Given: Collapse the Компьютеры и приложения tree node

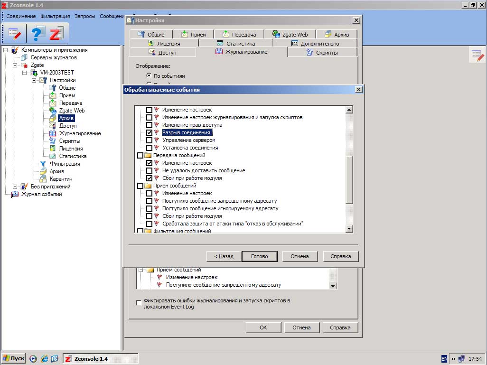Looking at the screenshot, I should (x=5, y=50).
